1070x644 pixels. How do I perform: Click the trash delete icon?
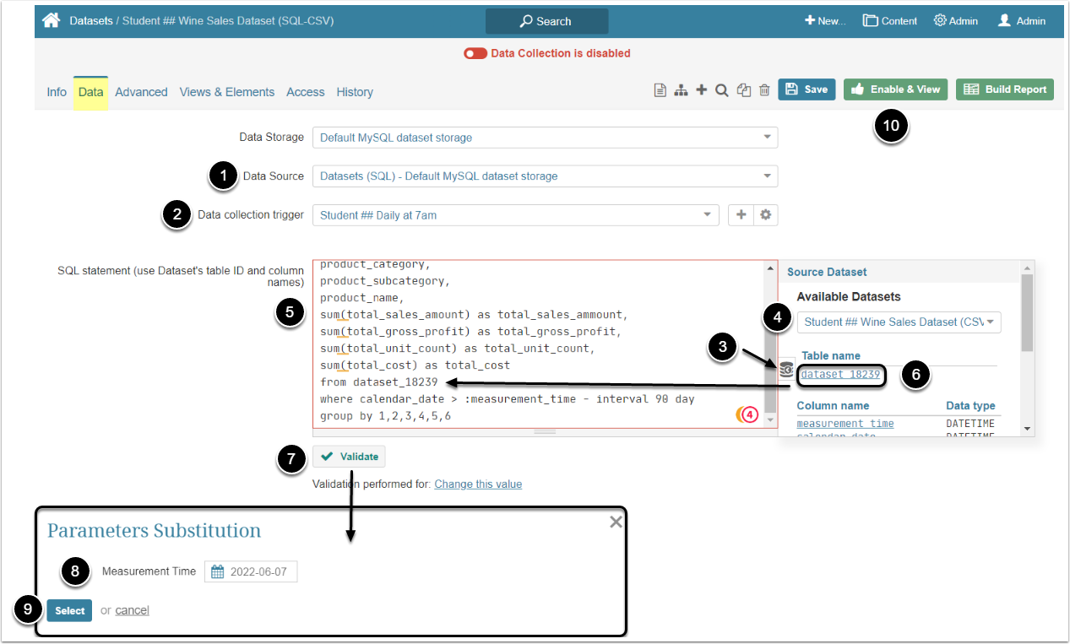coord(764,90)
